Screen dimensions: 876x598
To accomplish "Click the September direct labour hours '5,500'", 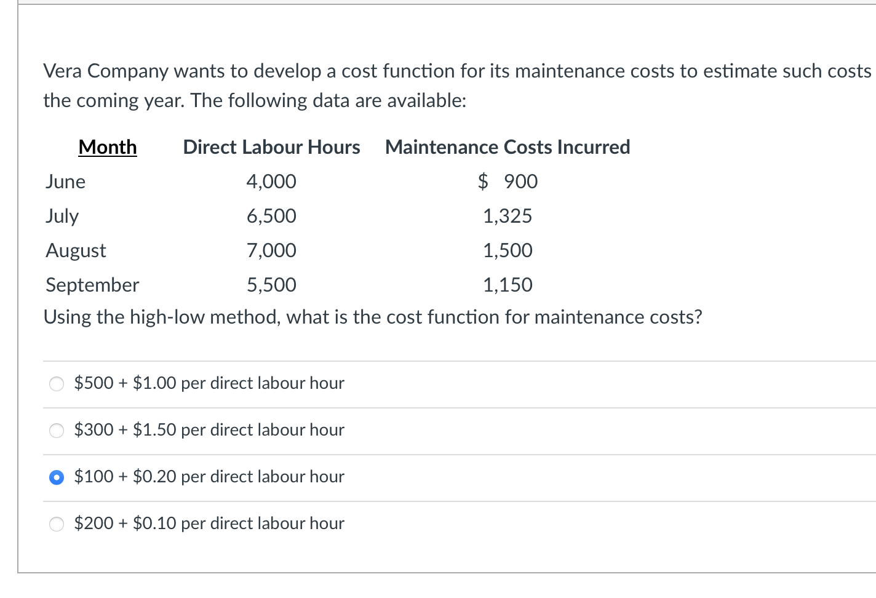I will 271,285.
